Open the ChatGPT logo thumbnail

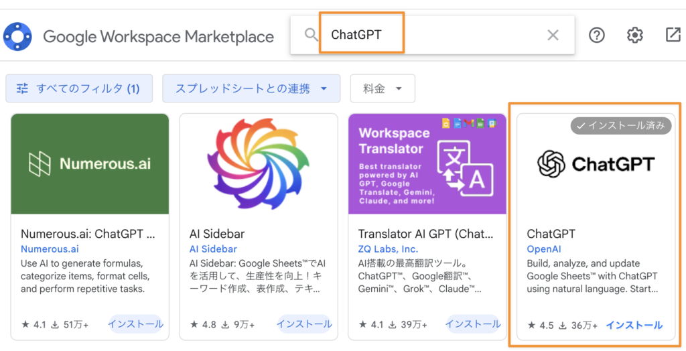[596, 164]
